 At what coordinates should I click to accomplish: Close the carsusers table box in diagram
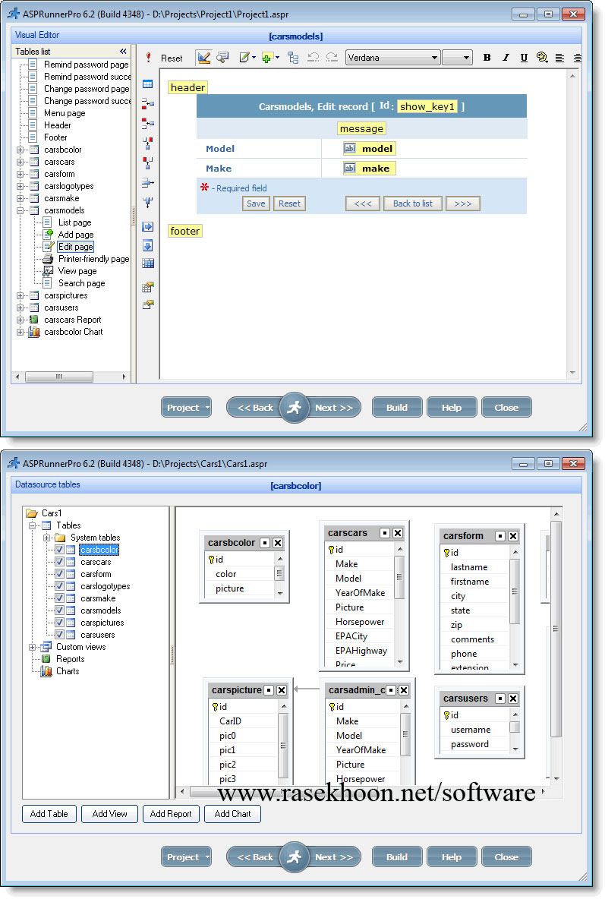[513, 699]
